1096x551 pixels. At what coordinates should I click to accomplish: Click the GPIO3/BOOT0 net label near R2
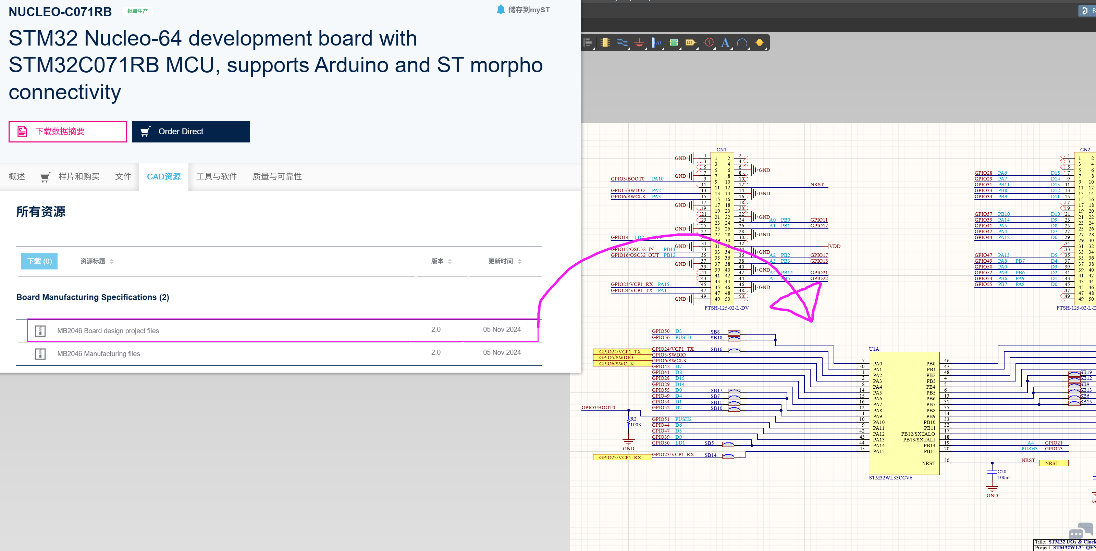coord(598,407)
